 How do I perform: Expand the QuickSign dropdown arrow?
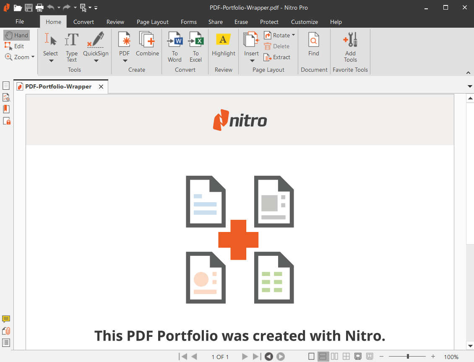96,61
